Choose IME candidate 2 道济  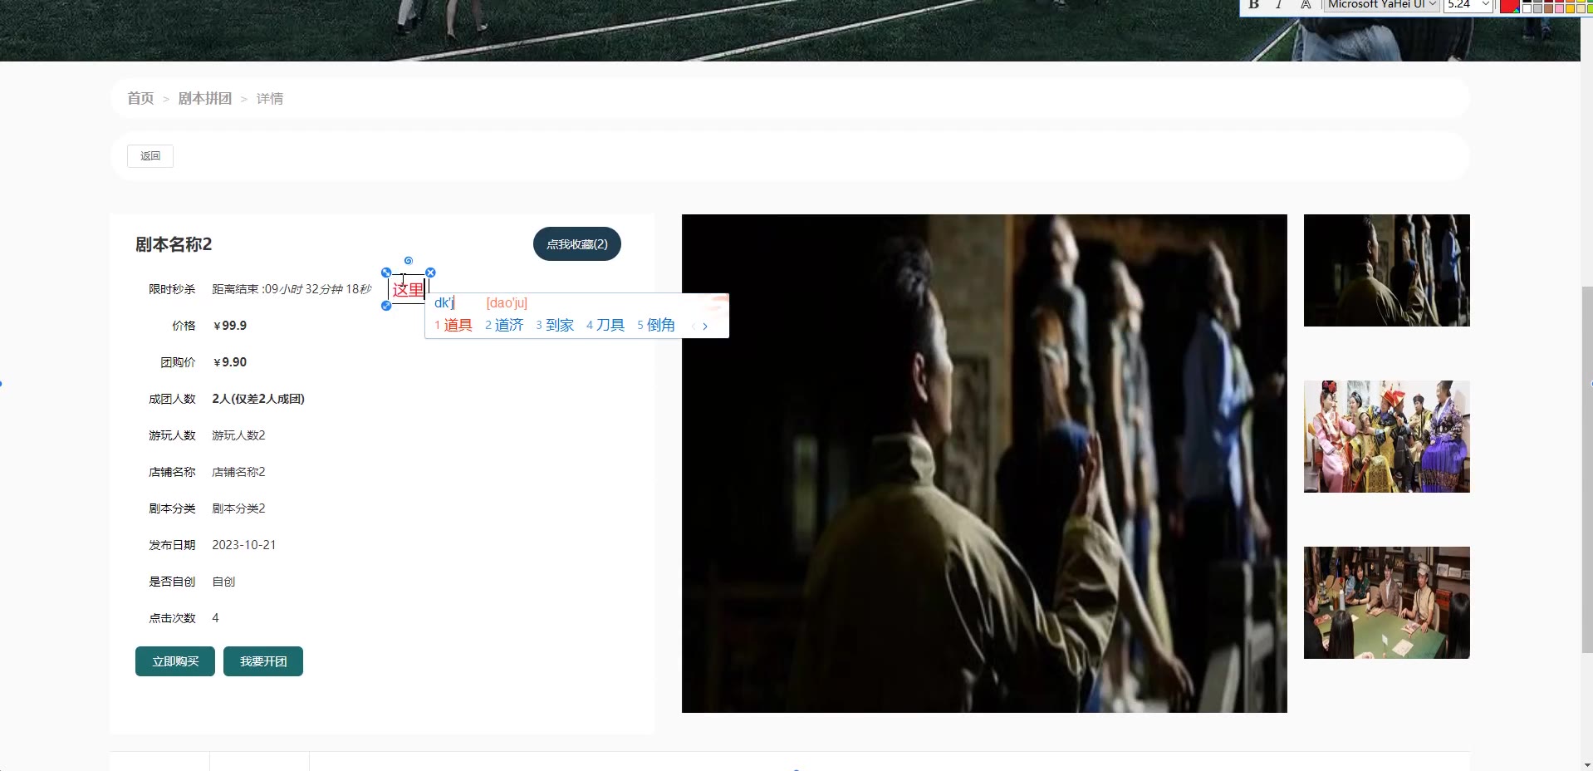504,325
